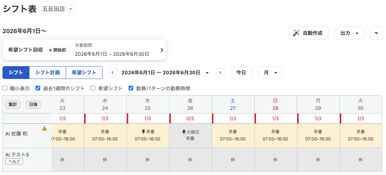Select AI 佐藤 和 shift on Monday 29
The image size is (386, 175).
coord(318,136)
